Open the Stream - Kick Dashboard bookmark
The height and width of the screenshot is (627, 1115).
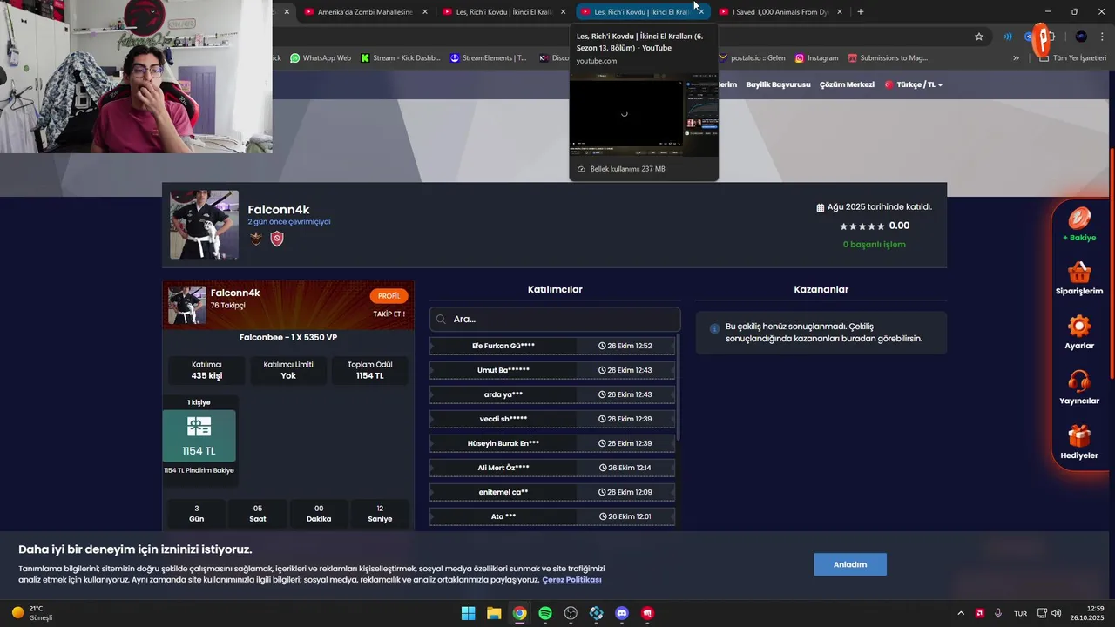click(x=400, y=58)
